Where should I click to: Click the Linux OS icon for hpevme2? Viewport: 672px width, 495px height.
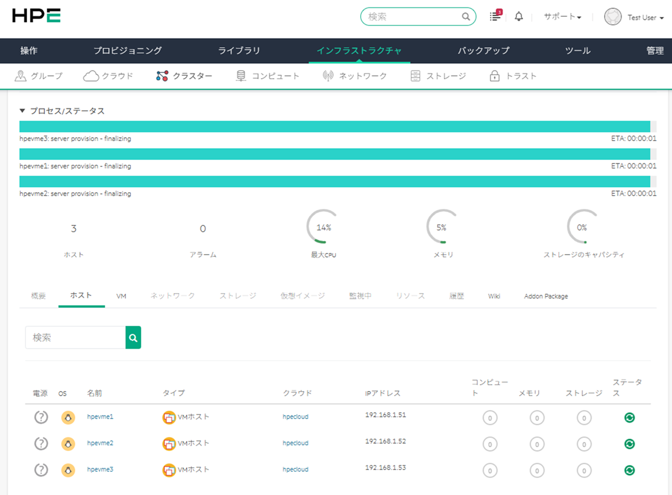coord(68,443)
